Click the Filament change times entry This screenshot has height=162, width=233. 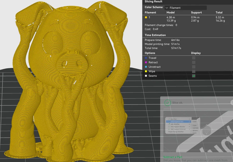[161, 25]
